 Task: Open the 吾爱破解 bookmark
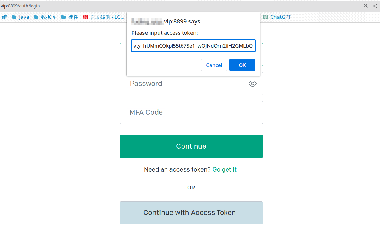coord(104,17)
